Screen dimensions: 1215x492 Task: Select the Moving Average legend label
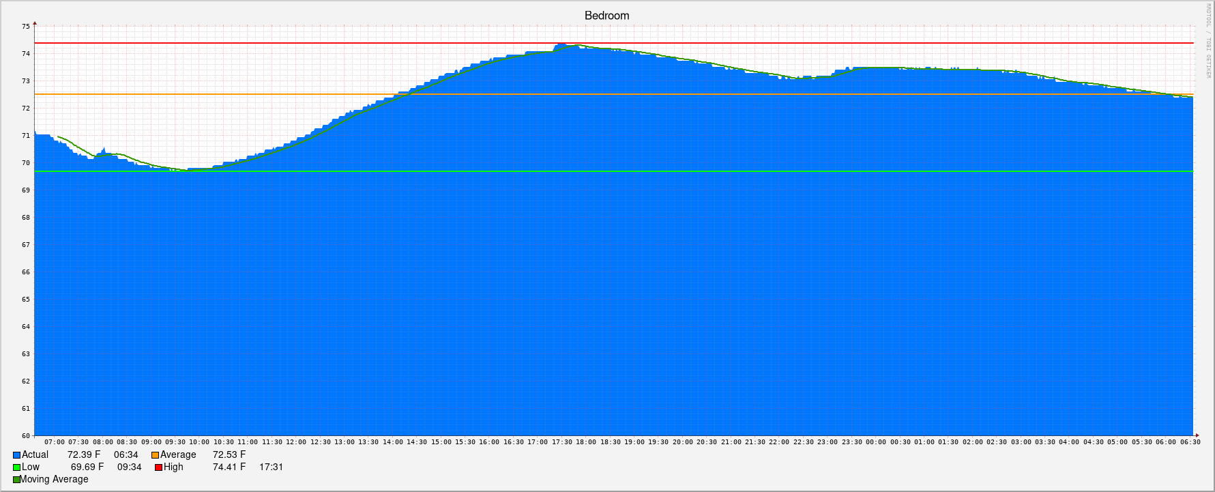click(54, 480)
